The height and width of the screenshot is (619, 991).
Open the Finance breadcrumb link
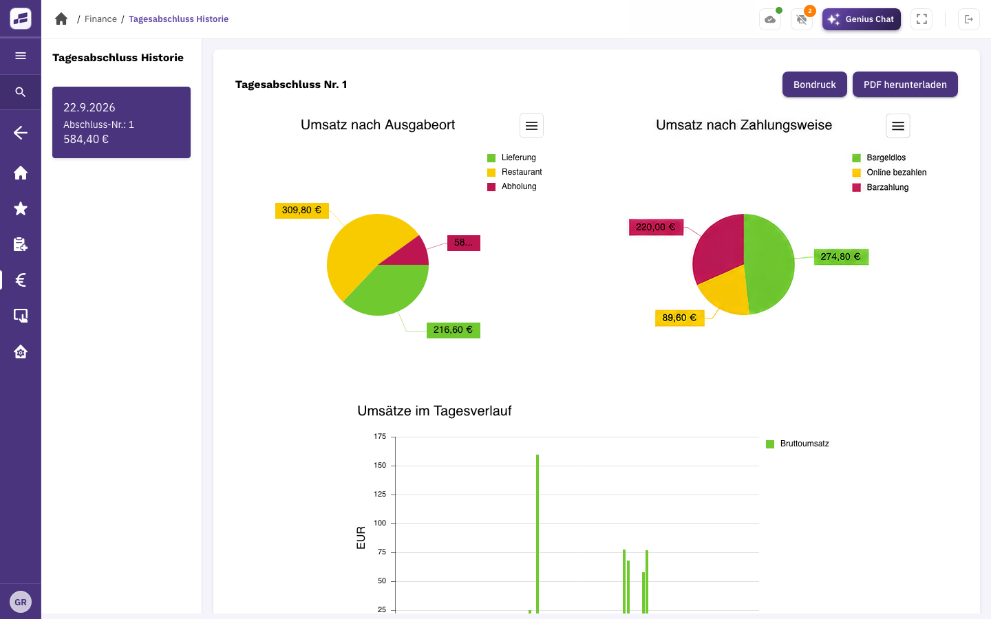[x=100, y=19]
